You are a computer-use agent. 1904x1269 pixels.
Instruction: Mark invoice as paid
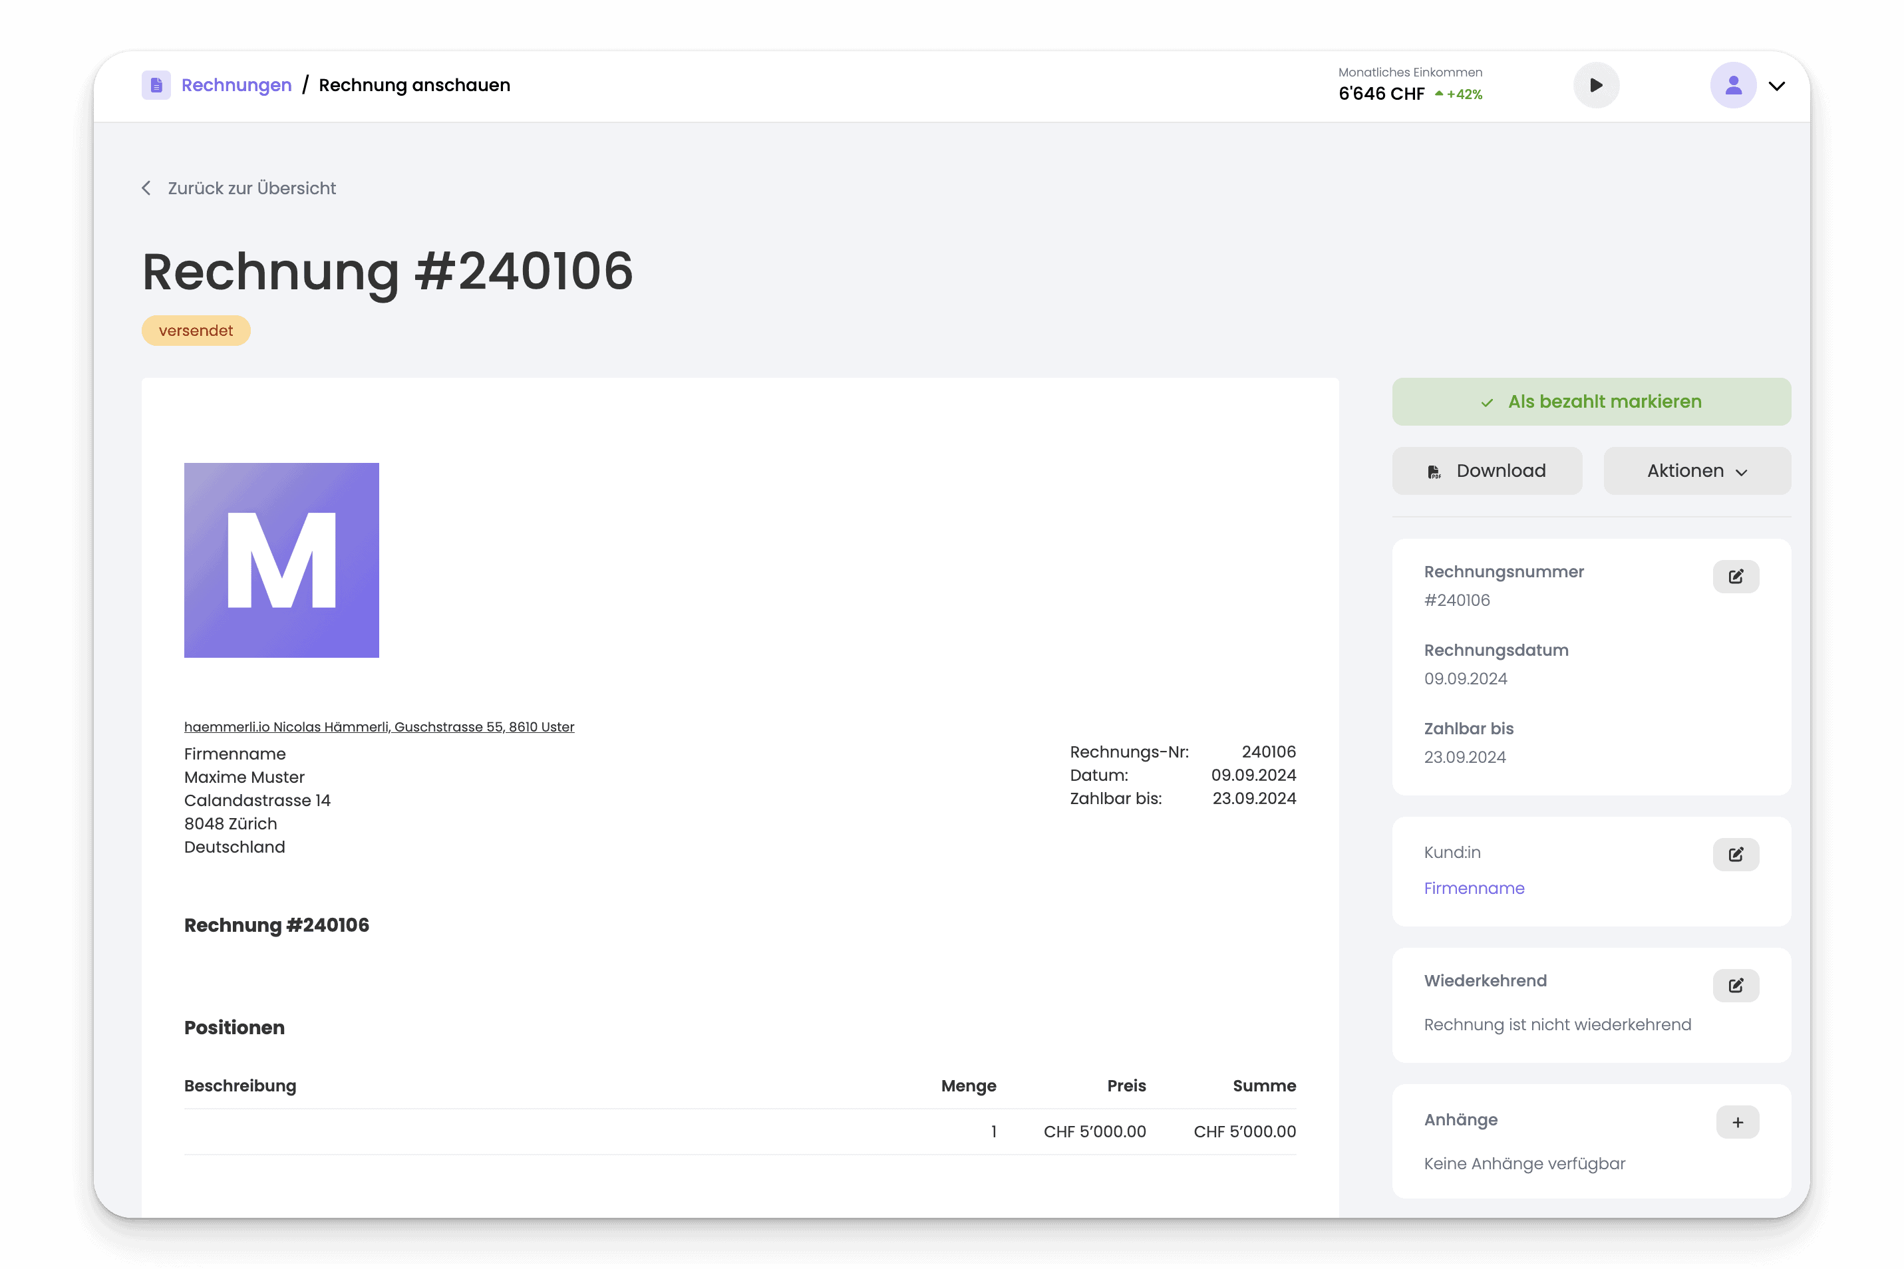(x=1591, y=402)
